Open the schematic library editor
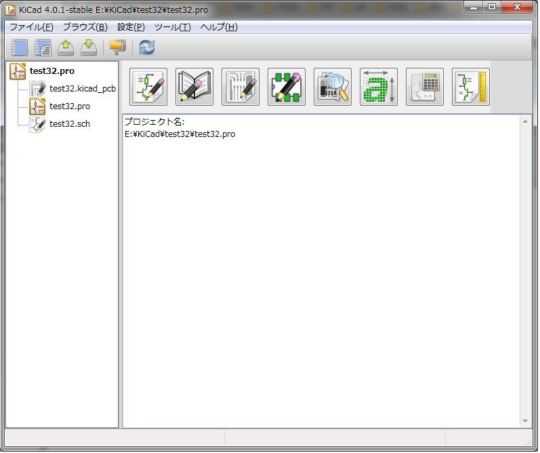 (x=194, y=87)
